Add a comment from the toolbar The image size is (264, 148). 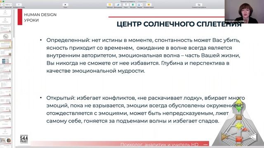[x=148, y=5]
